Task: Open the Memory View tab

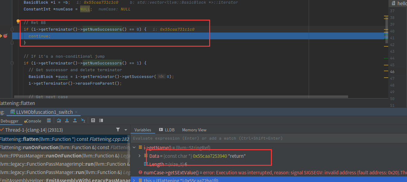Action: point(194,130)
